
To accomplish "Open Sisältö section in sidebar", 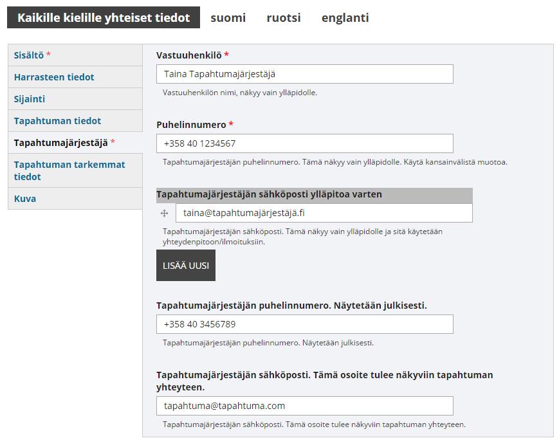I will [x=75, y=55].
